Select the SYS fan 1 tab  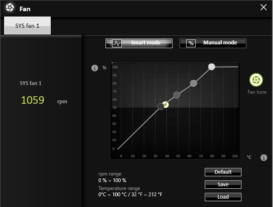tap(27, 25)
